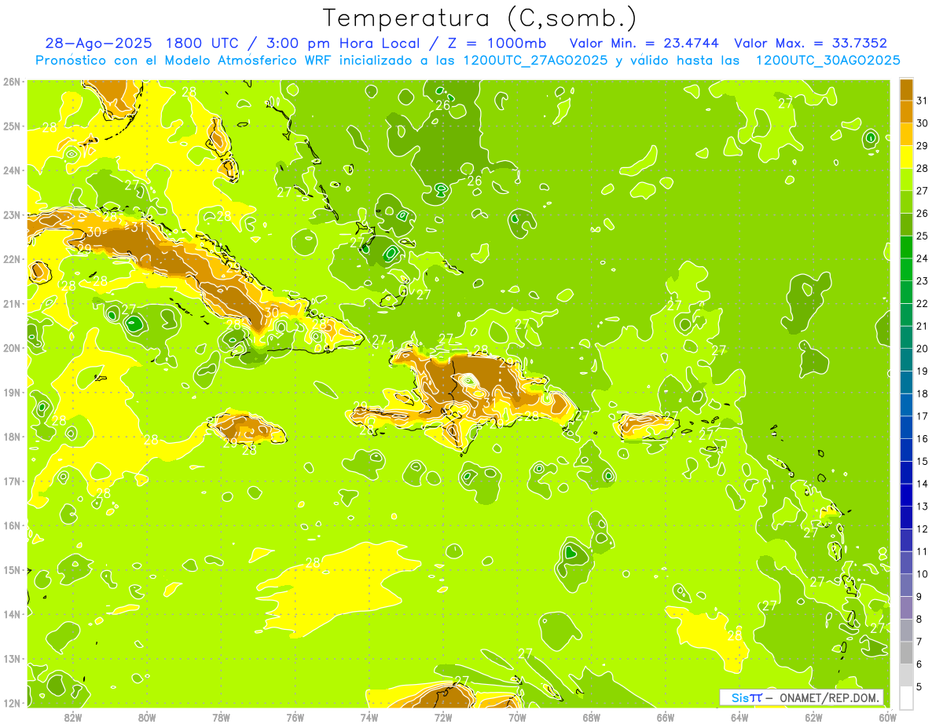Click the 60W longitude axis label
Image resolution: width=943 pixels, height=728 pixels.
(x=888, y=717)
